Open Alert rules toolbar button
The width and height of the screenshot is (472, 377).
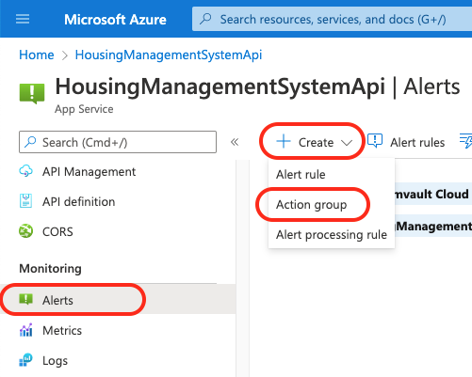pyautogui.click(x=406, y=142)
